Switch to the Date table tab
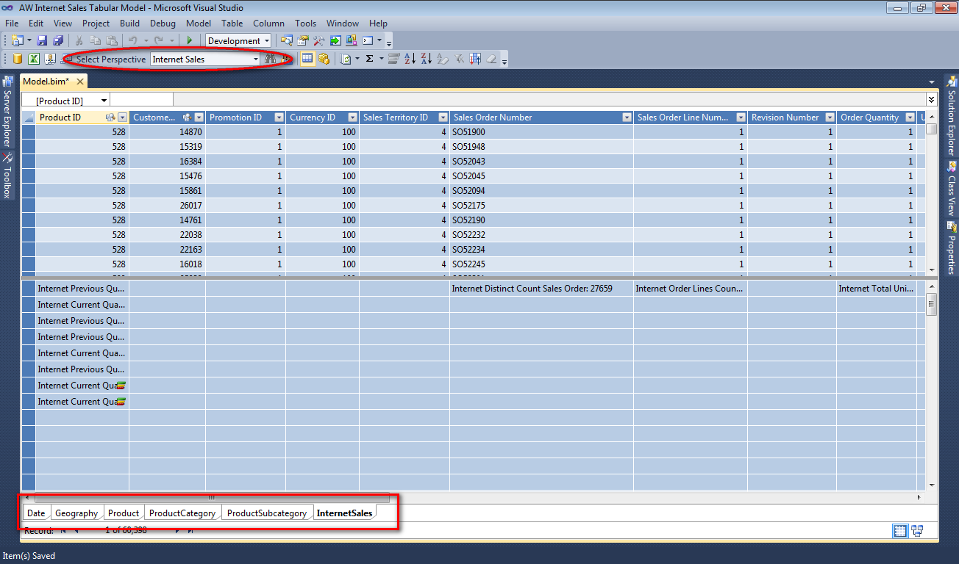Screen dimensions: 959x564 tap(36, 513)
